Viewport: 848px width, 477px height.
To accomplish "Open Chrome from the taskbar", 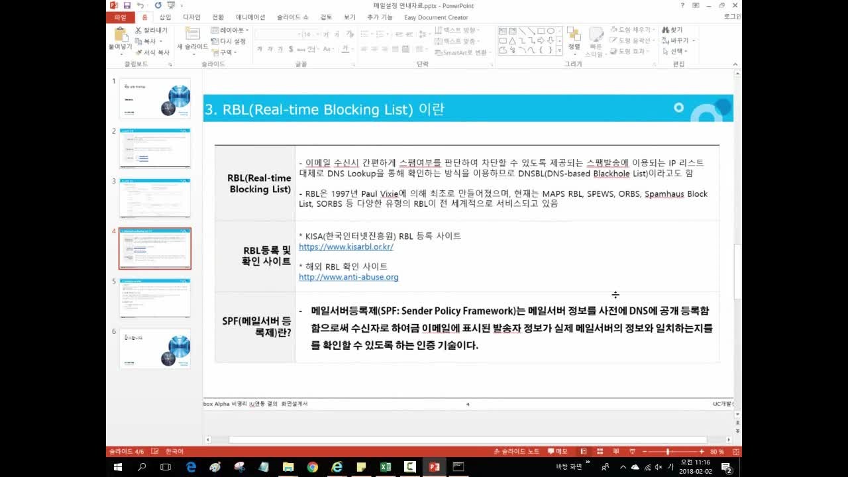I will [313, 467].
